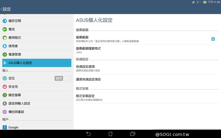Tap the 備份與重設 backup icon
The width and height of the screenshot is (221, 138).
point(4,112)
